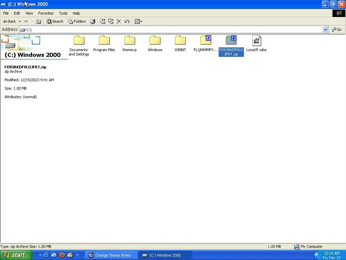The height and width of the screenshot is (260, 346).
Task: Click '1.00 MB' status bar size field
Action: (274, 246)
